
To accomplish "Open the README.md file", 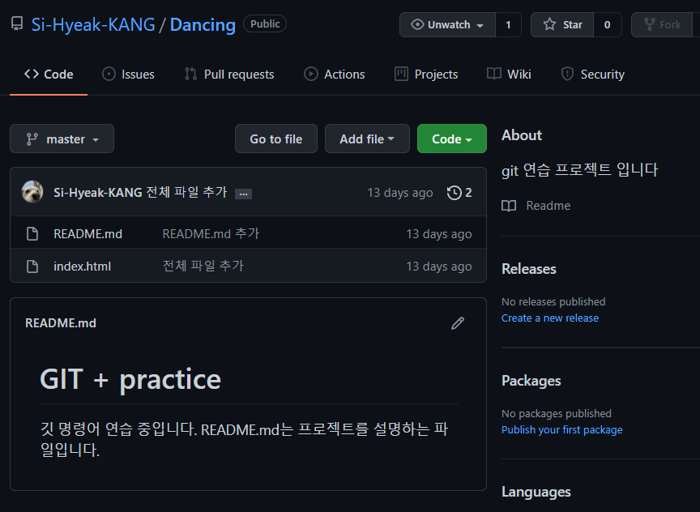I will coord(88,233).
